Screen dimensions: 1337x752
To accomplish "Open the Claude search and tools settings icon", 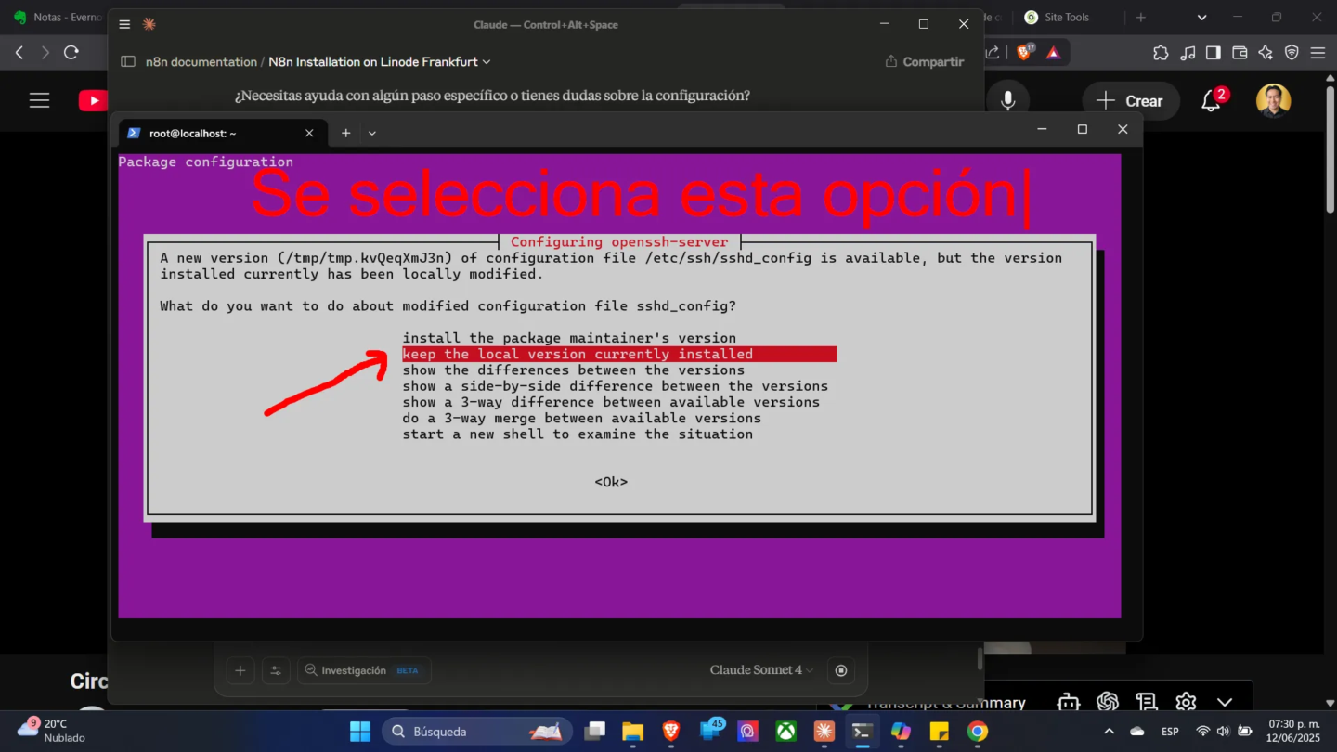I will (276, 670).
